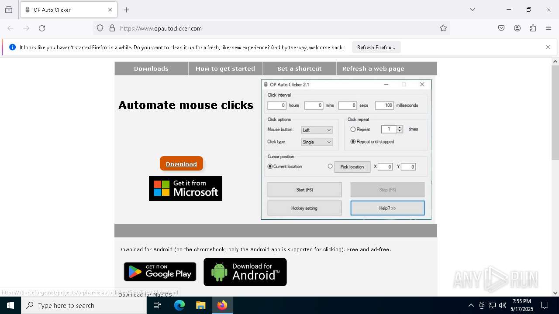Open Firefox recent browsing (Firefox View) icon
This screenshot has width=559, height=314.
[x=9, y=10]
